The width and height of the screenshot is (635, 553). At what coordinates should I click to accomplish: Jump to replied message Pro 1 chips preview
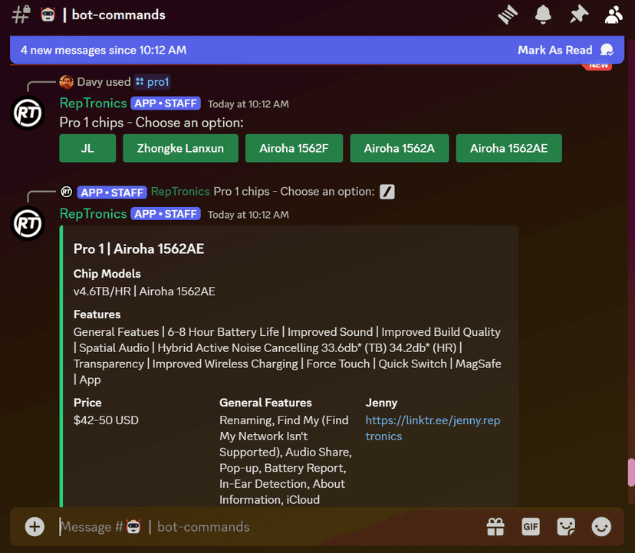(x=294, y=192)
